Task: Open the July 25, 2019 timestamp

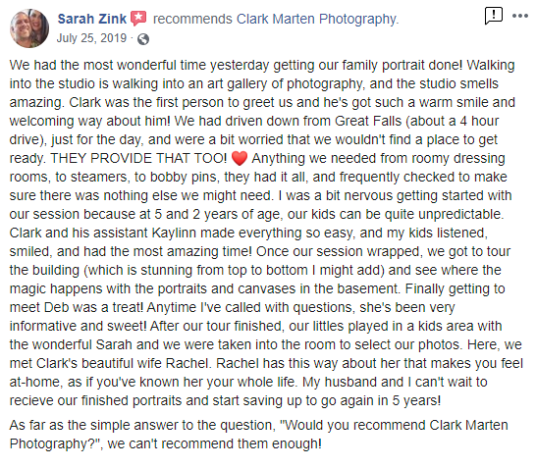Action: pos(91,38)
